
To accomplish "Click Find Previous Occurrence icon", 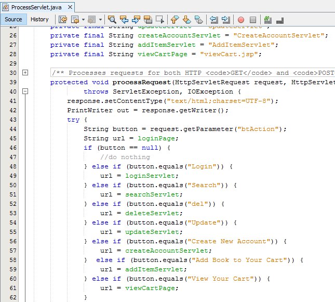I will tap(124, 19).
